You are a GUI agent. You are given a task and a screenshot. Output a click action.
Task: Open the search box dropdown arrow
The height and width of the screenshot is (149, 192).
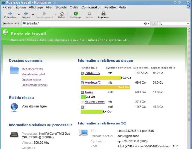(188, 23)
